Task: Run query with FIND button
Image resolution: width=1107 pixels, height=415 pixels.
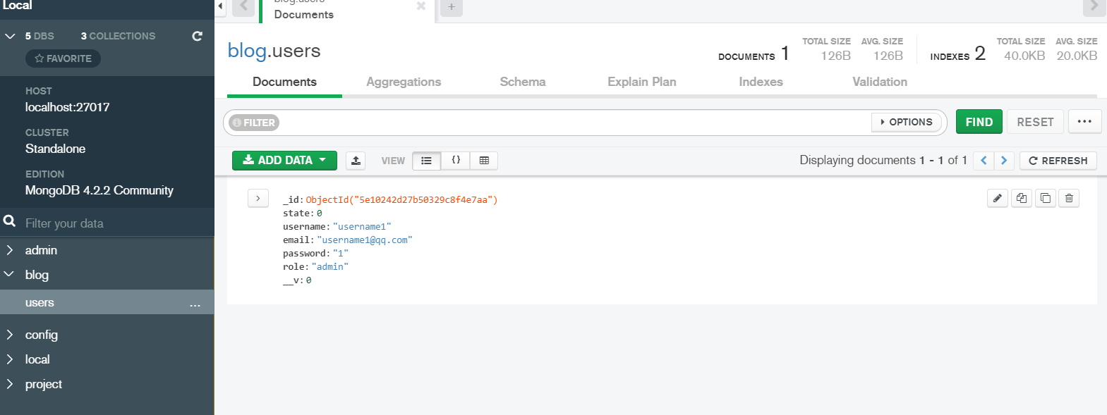Action: [979, 122]
